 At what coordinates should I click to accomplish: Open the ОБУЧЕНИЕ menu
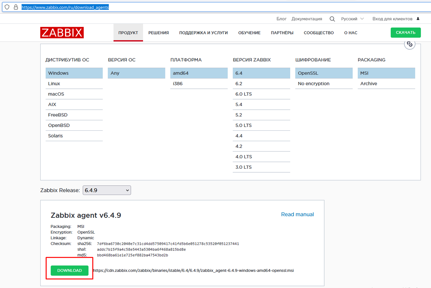[x=249, y=33]
